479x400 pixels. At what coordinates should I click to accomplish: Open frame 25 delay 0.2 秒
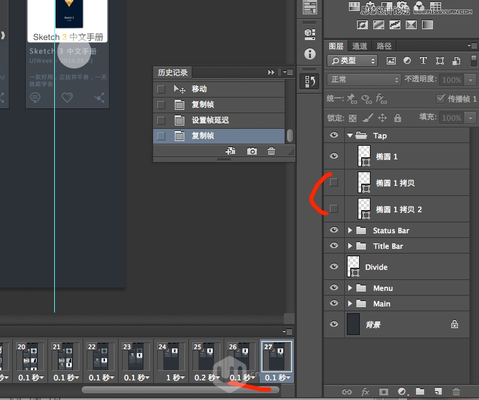click(x=207, y=378)
